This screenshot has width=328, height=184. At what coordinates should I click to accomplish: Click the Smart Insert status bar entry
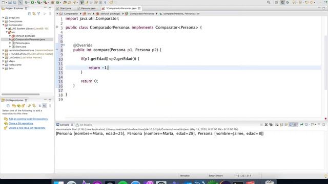[215, 176]
